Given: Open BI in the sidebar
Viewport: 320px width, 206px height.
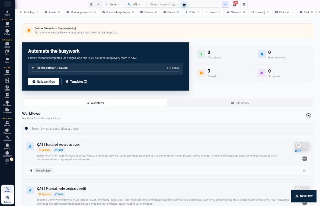Looking at the screenshot, I should [x=7, y=161].
